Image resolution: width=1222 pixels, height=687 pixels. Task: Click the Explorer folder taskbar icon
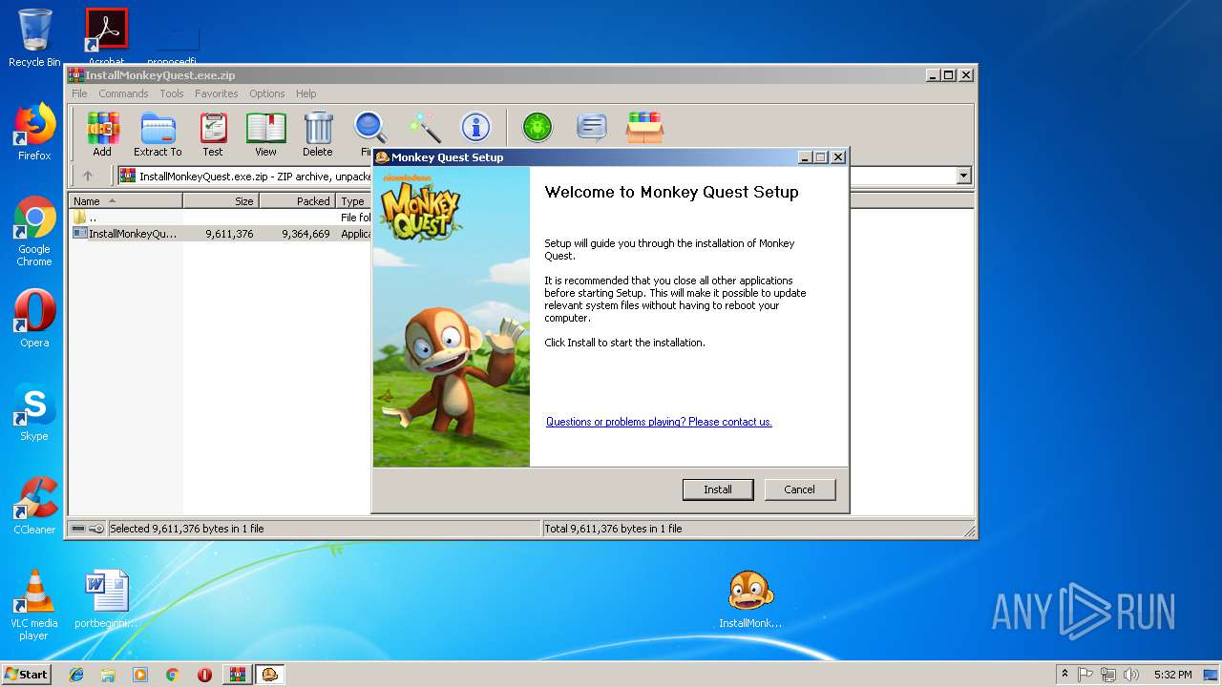click(x=108, y=675)
